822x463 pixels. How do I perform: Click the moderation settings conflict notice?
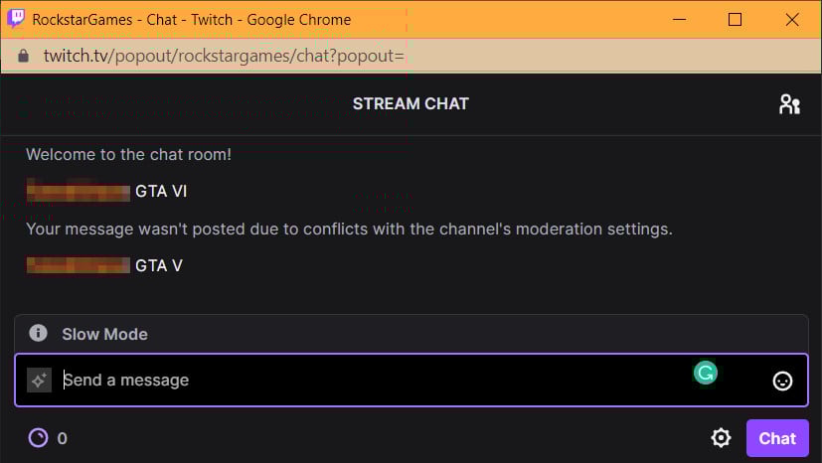[349, 229]
